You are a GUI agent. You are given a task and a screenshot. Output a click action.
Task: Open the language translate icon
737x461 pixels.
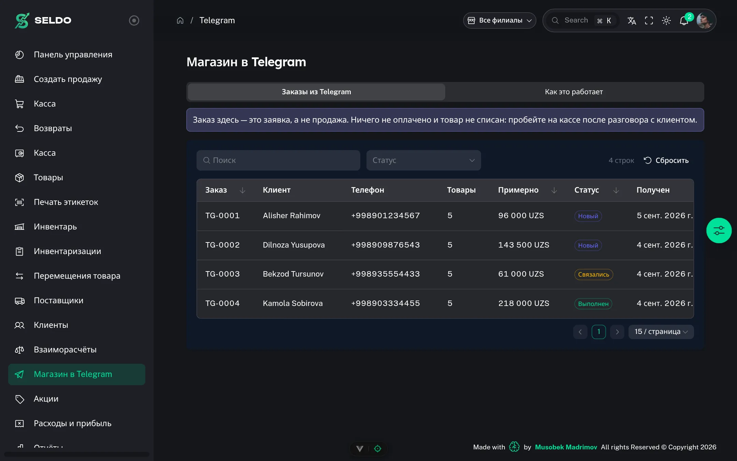pos(632,20)
